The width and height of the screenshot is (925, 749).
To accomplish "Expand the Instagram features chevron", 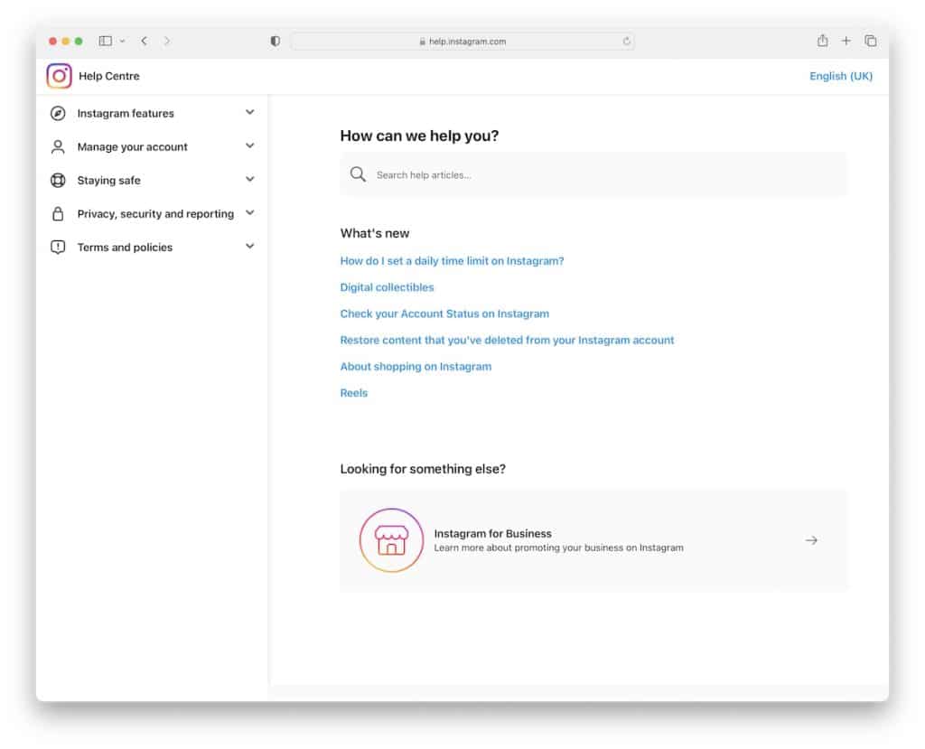I will (x=250, y=113).
